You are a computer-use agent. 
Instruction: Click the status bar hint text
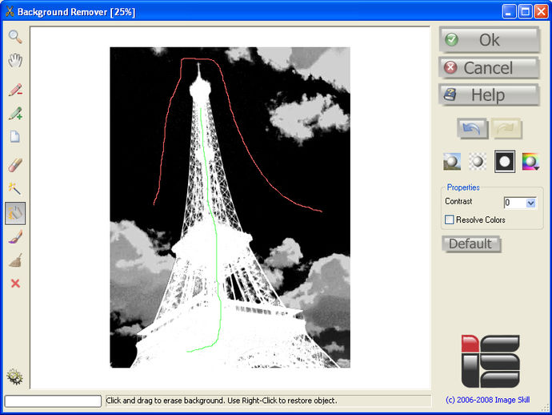[x=222, y=401]
